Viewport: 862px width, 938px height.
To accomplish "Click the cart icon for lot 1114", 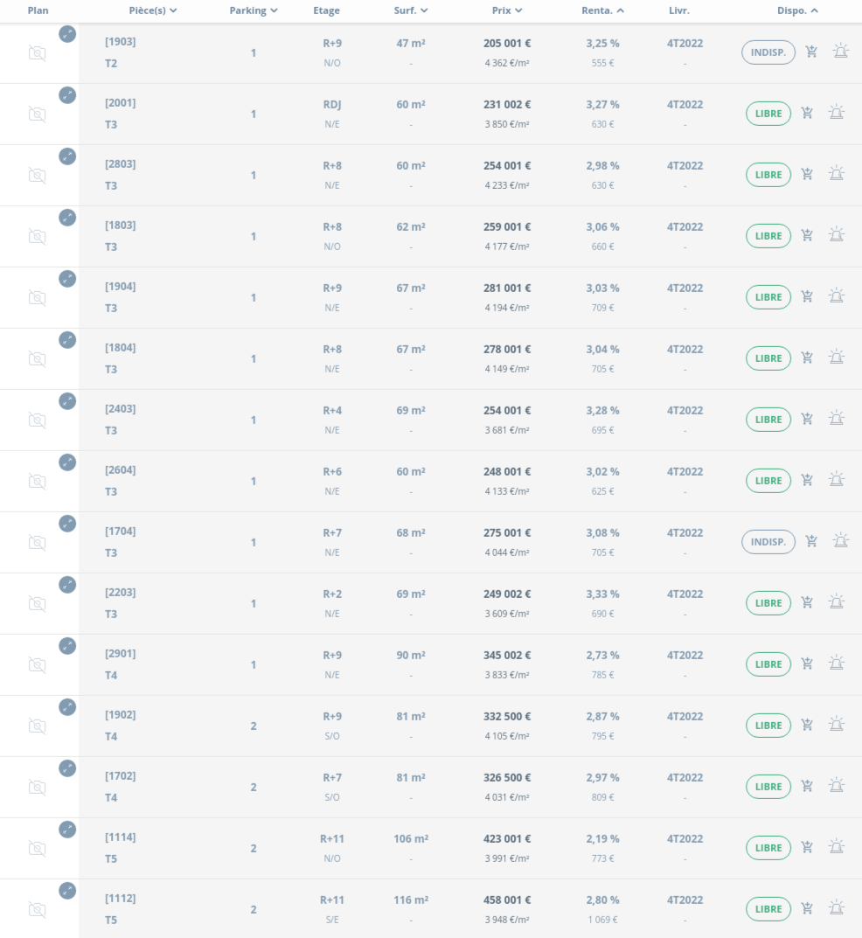I will 808,847.
